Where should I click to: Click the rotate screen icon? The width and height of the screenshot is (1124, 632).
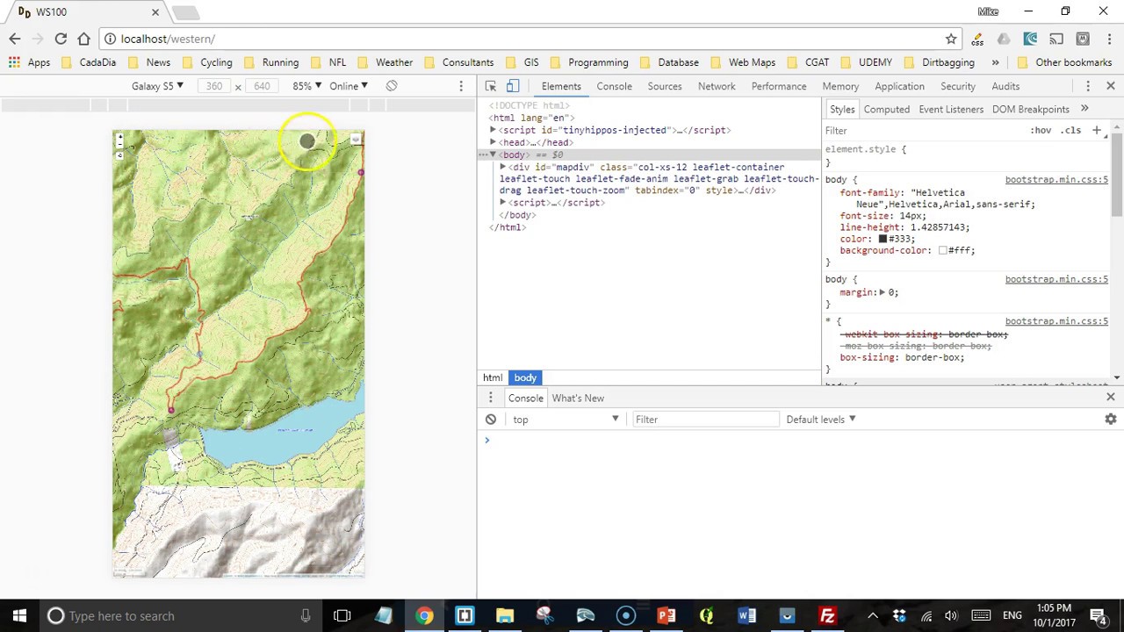[x=392, y=86]
